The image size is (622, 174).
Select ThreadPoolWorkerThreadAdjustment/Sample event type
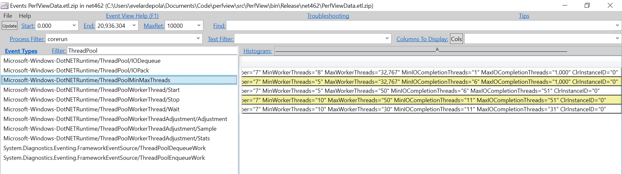pos(110,129)
